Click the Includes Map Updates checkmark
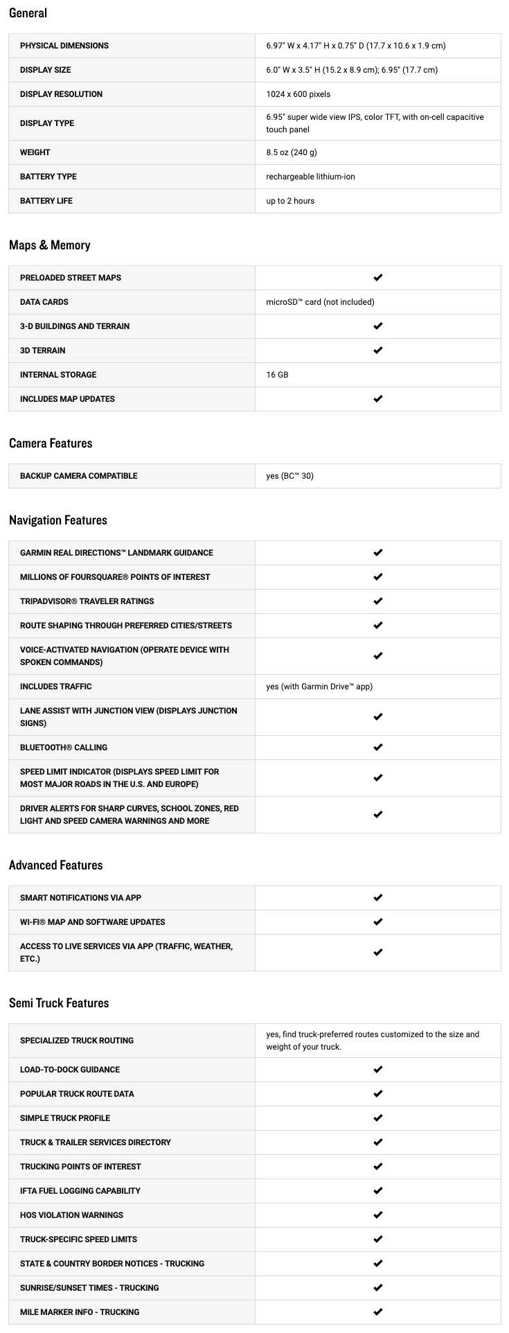509x1333 pixels. [377, 399]
